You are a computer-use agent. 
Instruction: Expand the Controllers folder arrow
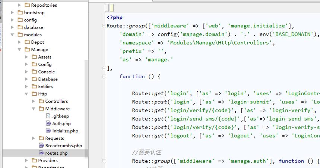pos(34,101)
